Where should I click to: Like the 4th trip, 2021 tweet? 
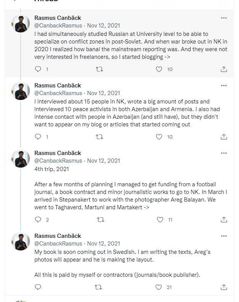160,220
